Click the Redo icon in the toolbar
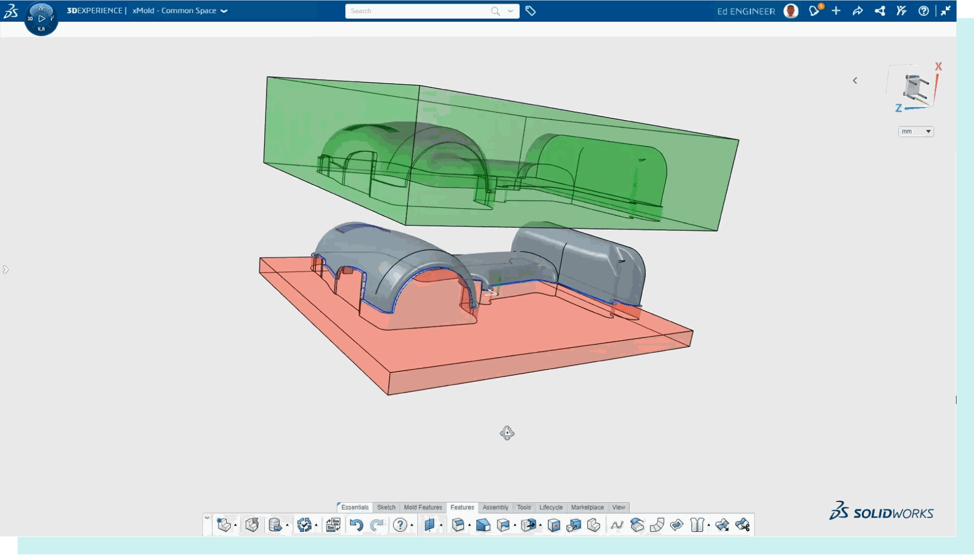Viewport: 974px width, 557px height. (x=377, y=525)
